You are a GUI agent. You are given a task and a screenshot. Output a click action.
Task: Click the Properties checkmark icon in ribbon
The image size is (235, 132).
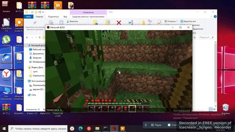click(x=159, y=23)
